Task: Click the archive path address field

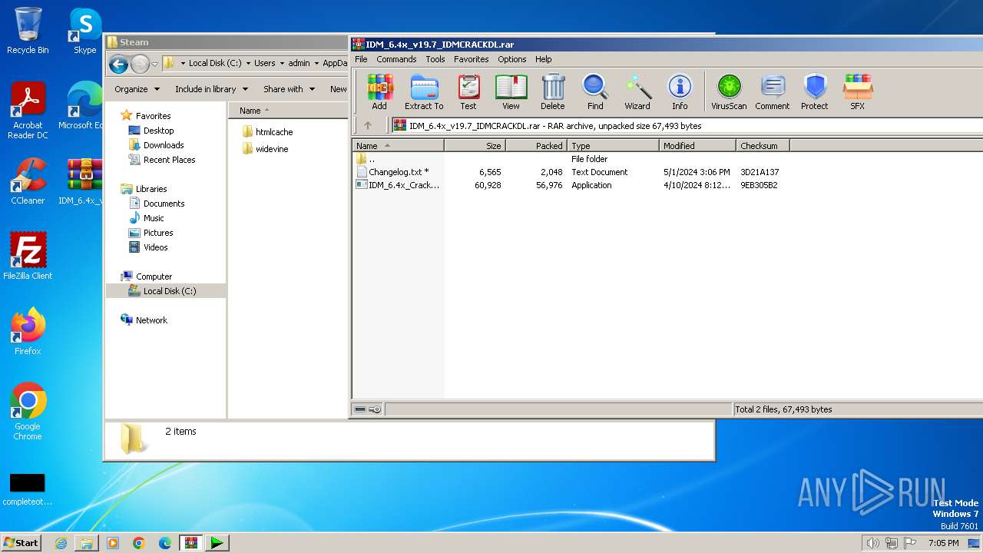Action: point(687,125)
